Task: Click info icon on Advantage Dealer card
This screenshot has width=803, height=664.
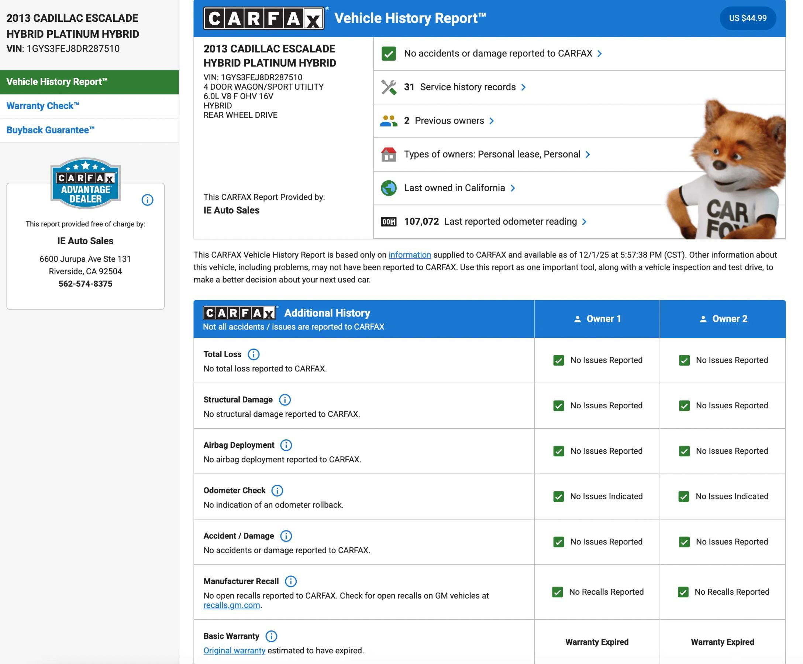Action: tap(147, 200)
